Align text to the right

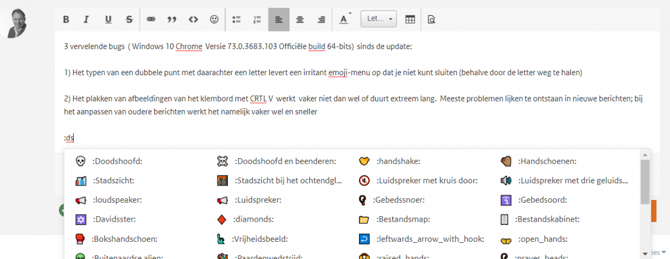point(321,19)
